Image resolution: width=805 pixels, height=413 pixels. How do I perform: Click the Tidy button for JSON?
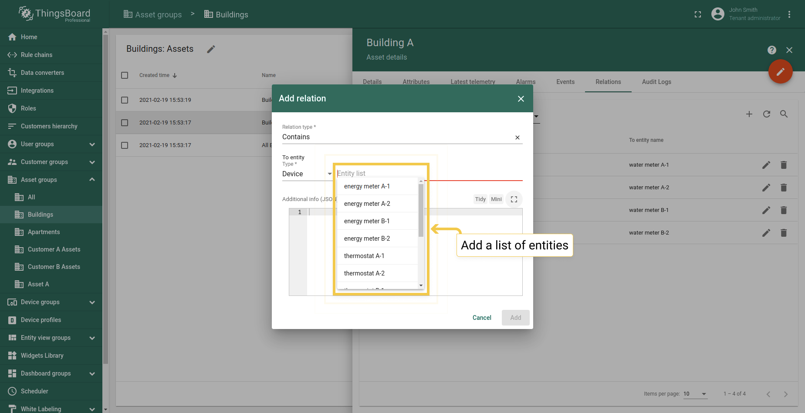pos(480,199)
